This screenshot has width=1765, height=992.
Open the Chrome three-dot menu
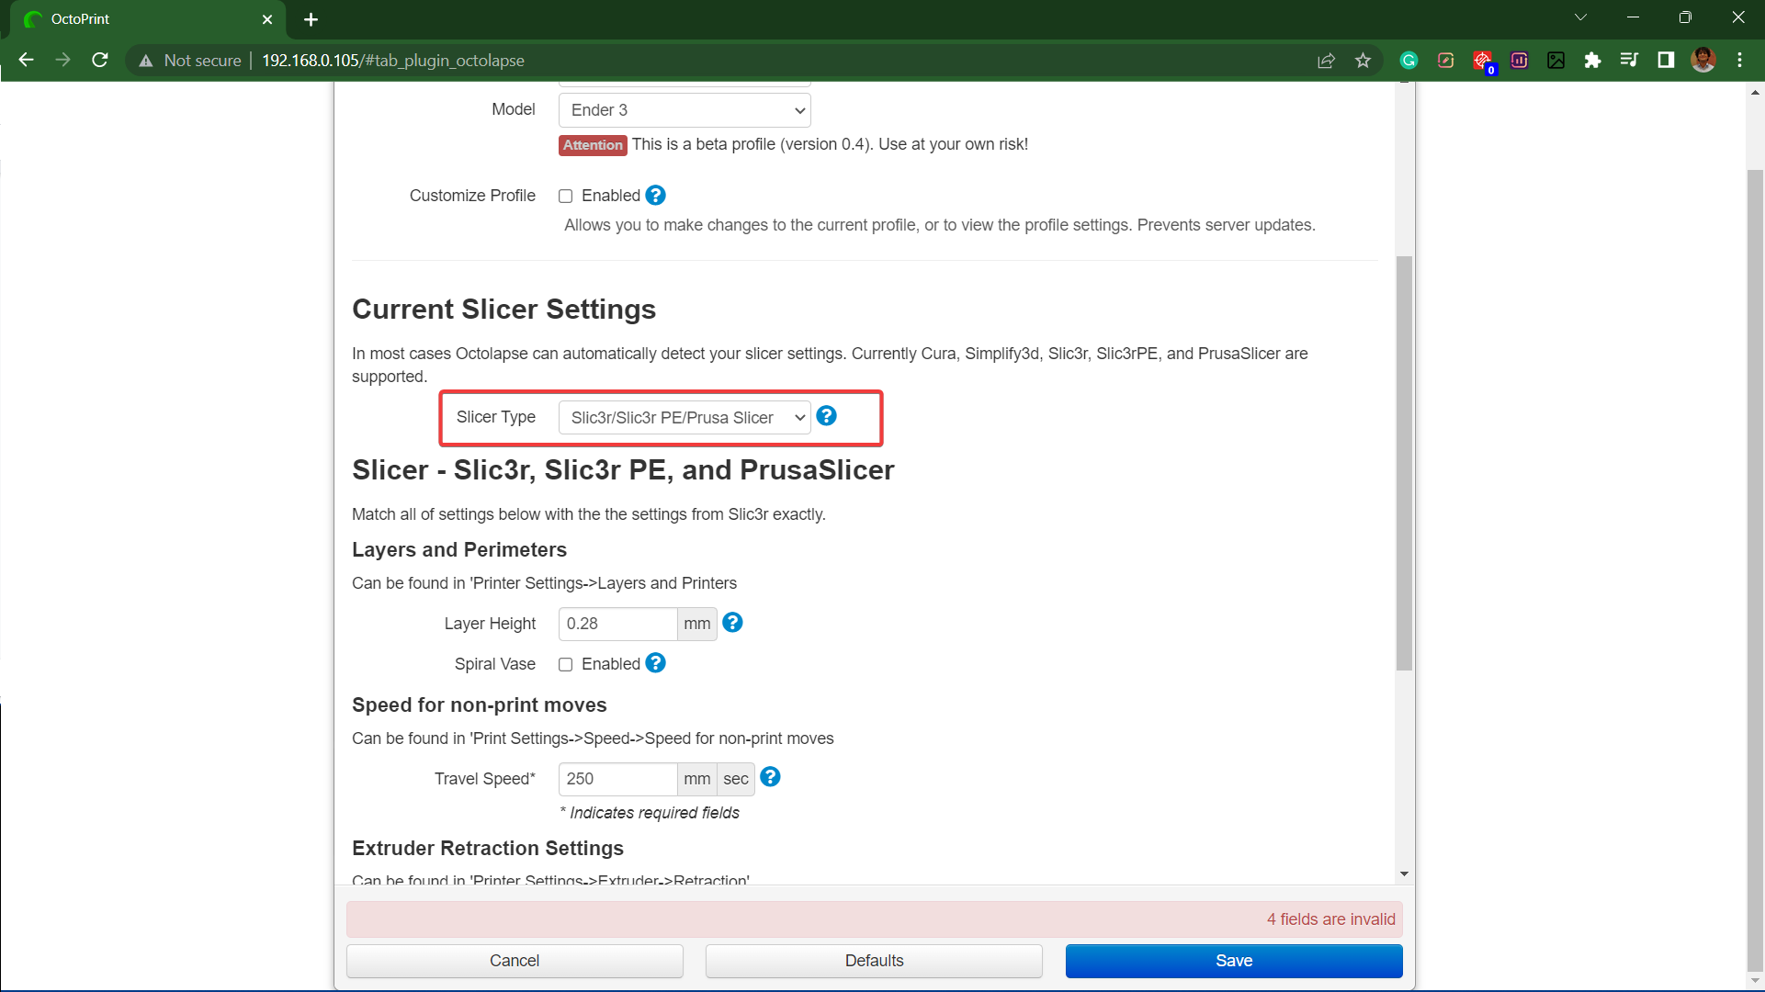coord(1739,61)
